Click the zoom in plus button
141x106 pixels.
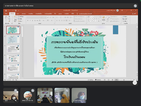click(x=131, y=80)
